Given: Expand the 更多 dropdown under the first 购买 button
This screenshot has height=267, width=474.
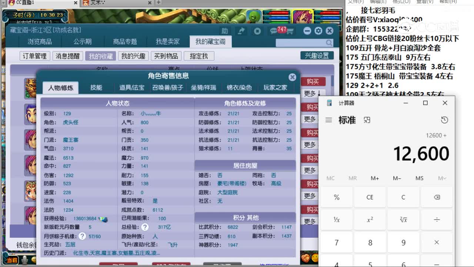Looking at the screenshot, I should [x=312, y=93].
